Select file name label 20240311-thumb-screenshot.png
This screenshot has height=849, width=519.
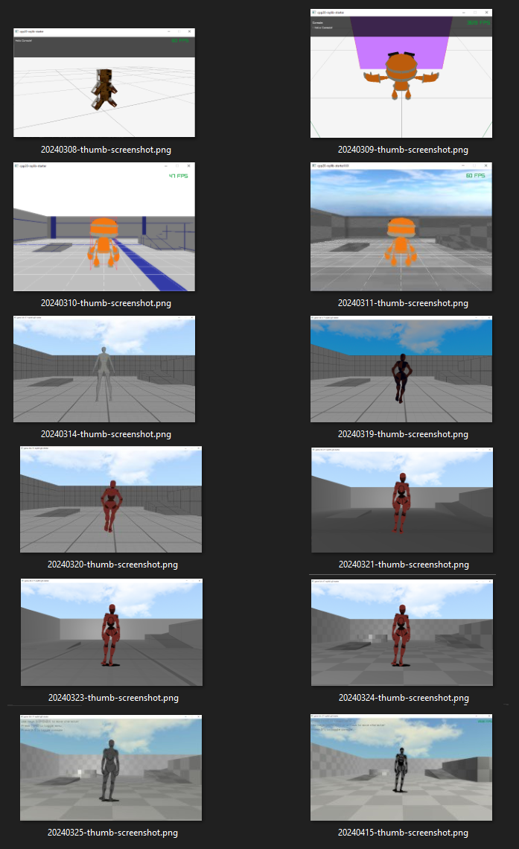tap(403, 302)
